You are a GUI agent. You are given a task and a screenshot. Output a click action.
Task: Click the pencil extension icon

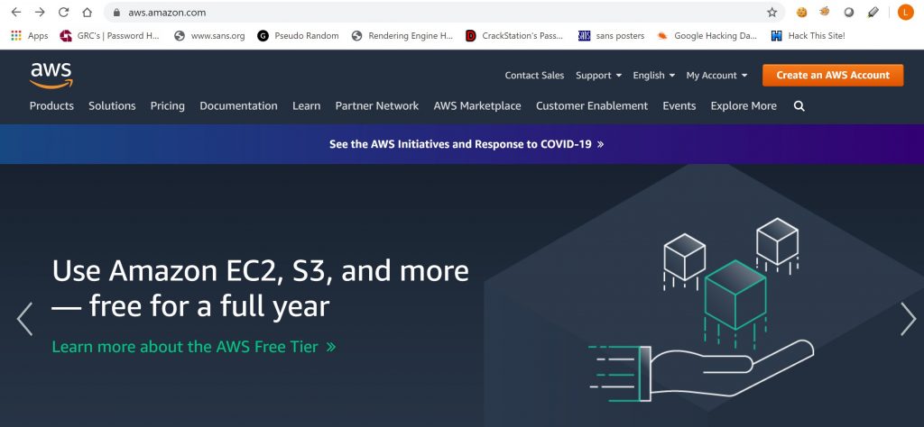(x=873, y=12)
